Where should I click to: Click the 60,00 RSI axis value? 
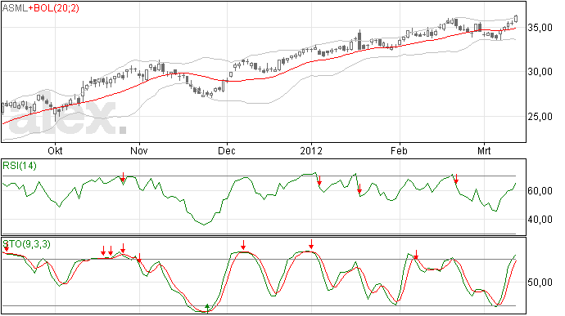point(540,191)
